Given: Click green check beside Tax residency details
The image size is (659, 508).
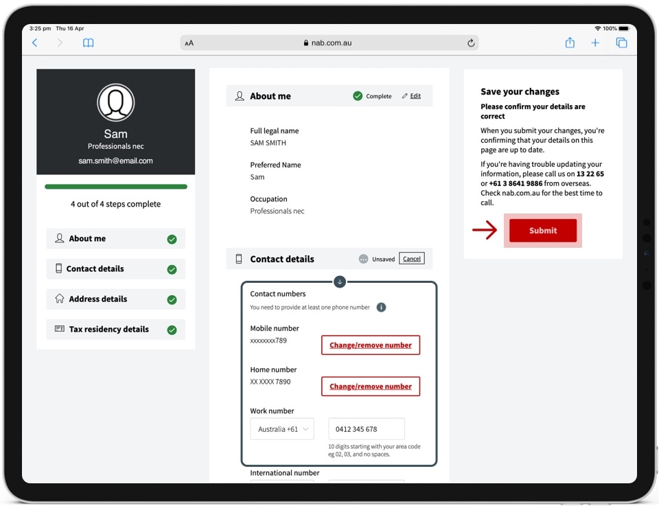Looking at the screenshot, I should (172, 330).
